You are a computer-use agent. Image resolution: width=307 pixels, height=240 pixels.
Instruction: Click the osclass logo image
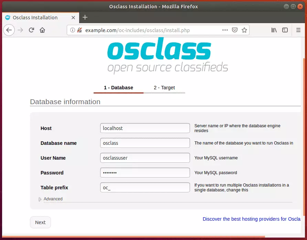point(168,56)
